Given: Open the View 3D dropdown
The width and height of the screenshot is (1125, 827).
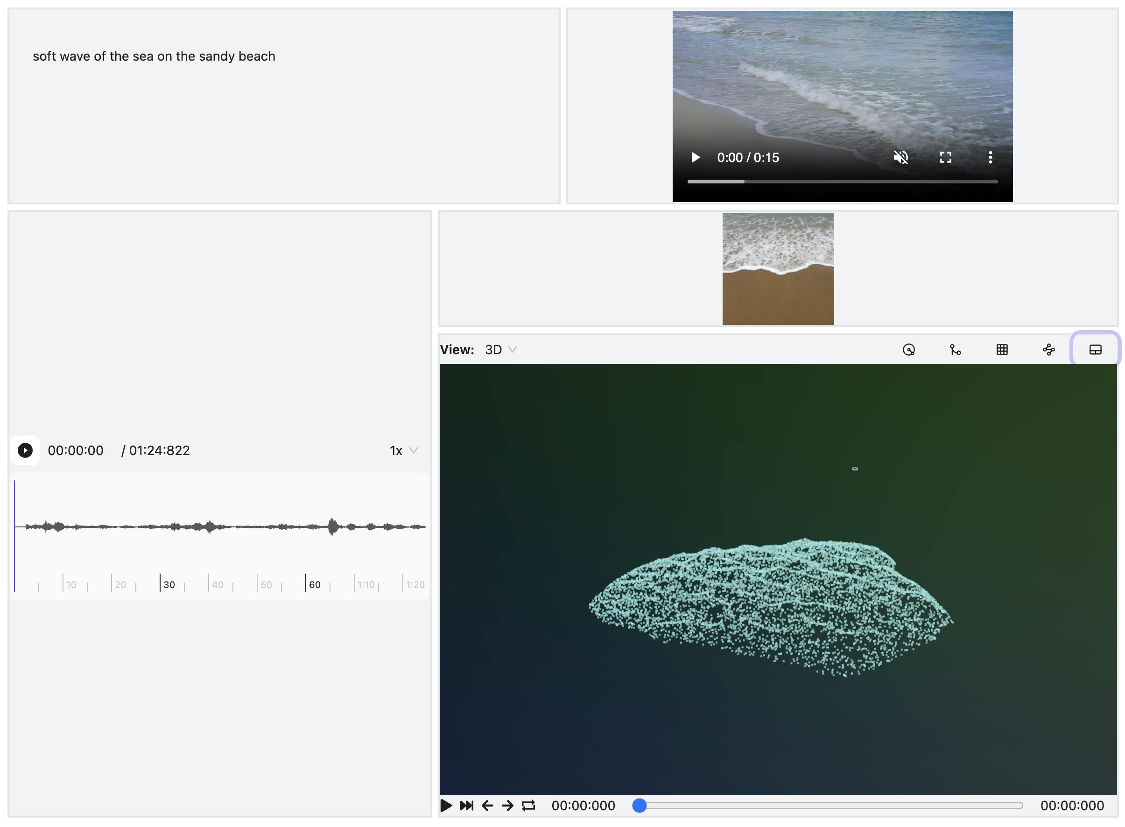Looking at the screenshot, I should [x=500, y=350].
